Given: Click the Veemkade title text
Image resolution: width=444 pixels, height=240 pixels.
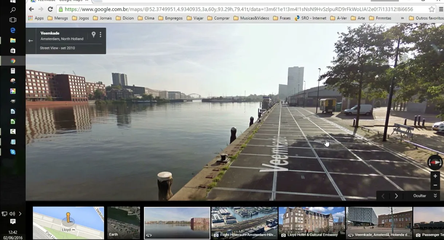Looking at the screenshot, I should click(50, 33).
